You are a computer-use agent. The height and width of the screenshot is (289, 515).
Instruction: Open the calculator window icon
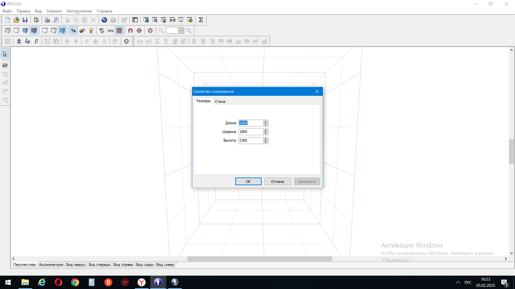(146, 20)
